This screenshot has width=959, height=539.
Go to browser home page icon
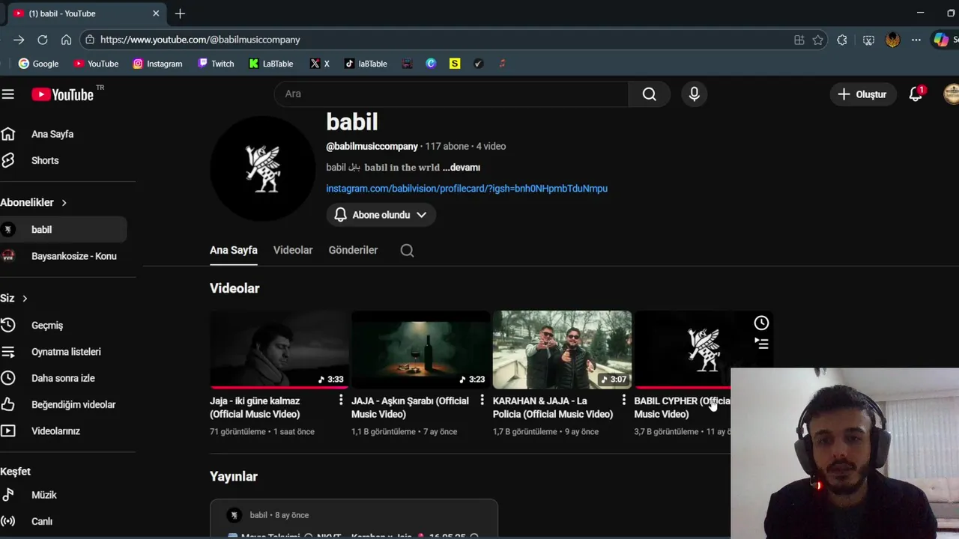[66, 40]
